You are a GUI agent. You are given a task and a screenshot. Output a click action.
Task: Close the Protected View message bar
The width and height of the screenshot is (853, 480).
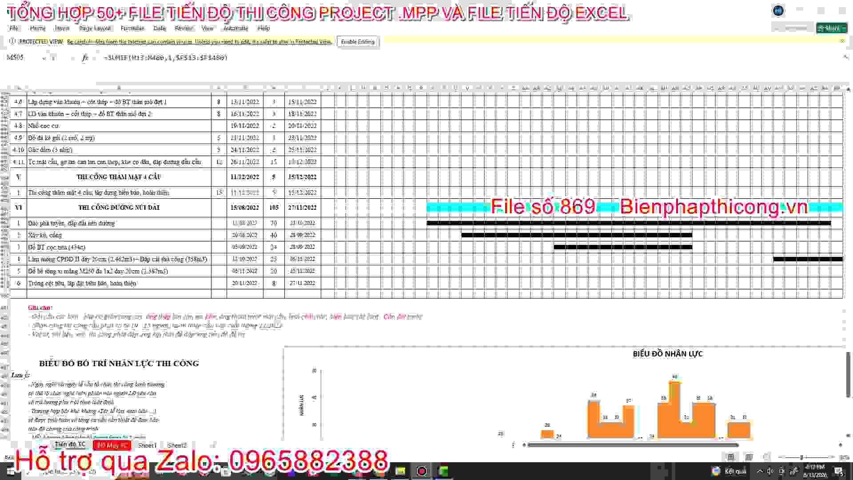tap(842, 41)
